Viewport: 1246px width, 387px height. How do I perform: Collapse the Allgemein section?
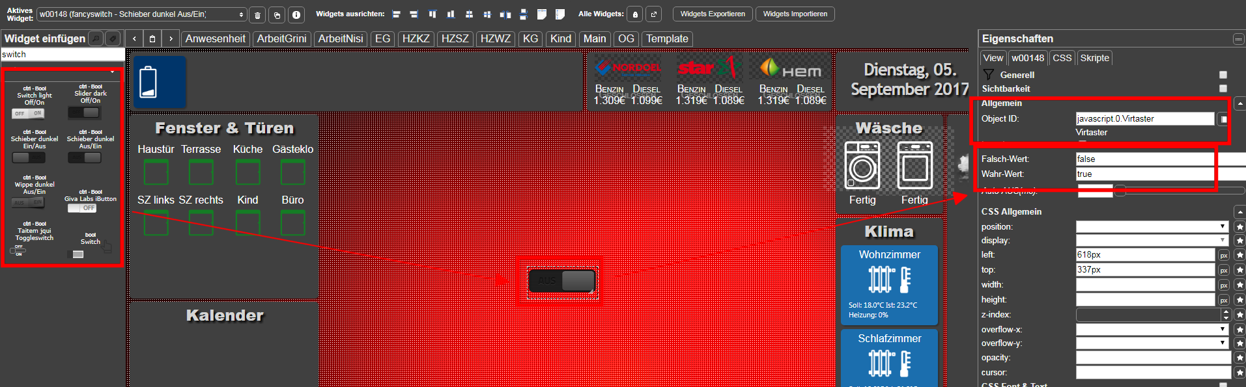point(1239,103)
